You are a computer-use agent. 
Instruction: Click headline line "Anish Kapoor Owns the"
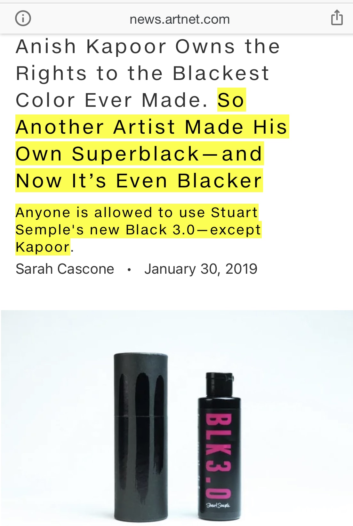click(x=148, y=47)
